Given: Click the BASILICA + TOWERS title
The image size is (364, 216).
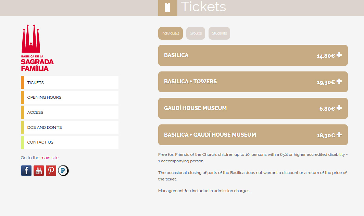Looking at the screenshot, I should pyautogui.click(x=190, y=82).
